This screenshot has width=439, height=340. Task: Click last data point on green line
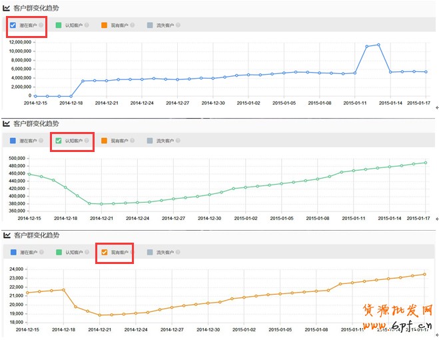tap(425, 163)
